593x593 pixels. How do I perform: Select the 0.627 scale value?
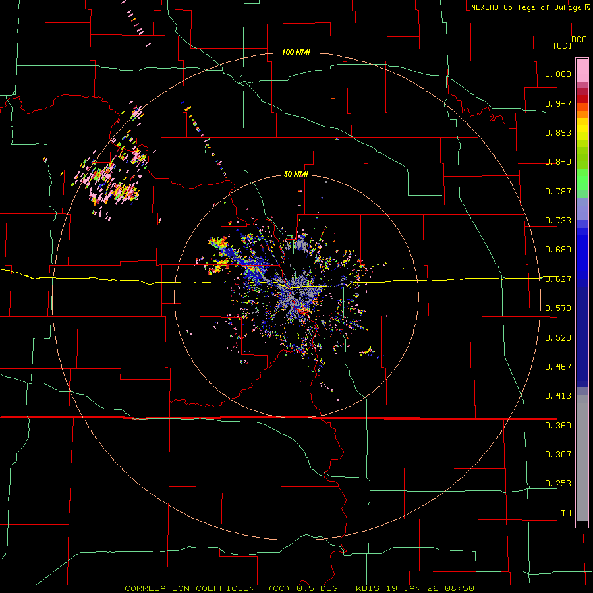pos(558,279)
